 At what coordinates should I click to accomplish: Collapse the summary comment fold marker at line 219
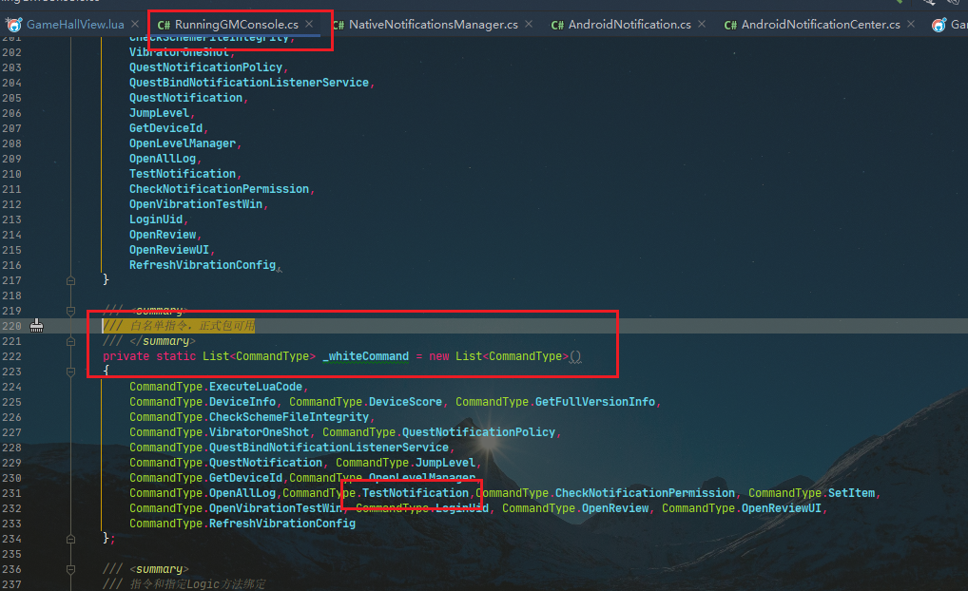pos(71,311)
